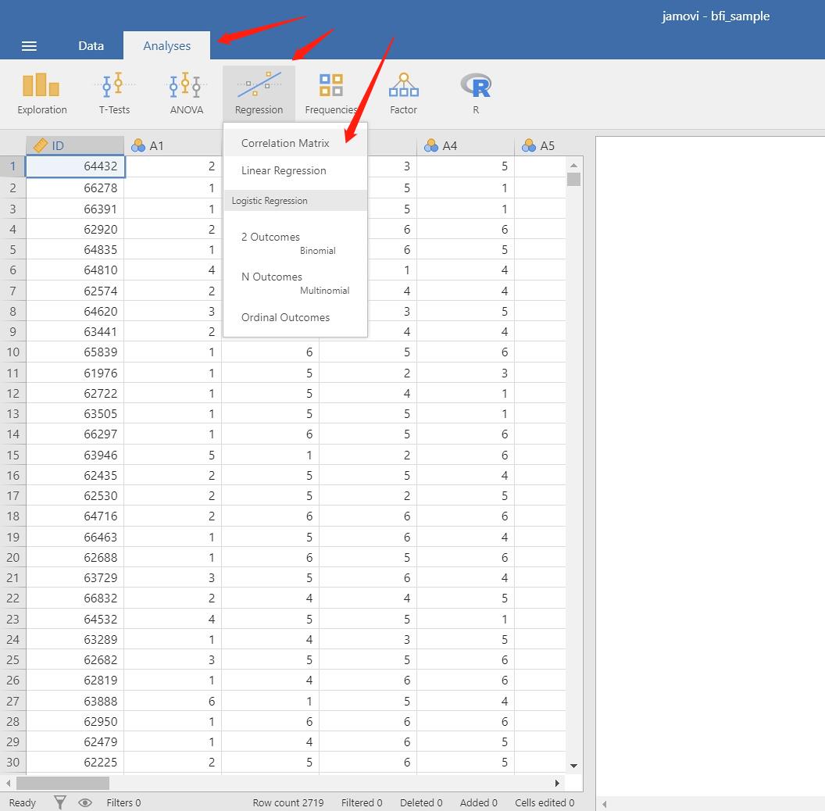Select cell with ID 64432
This screenshot has height=811, width=825.
(x=75, y=166)
